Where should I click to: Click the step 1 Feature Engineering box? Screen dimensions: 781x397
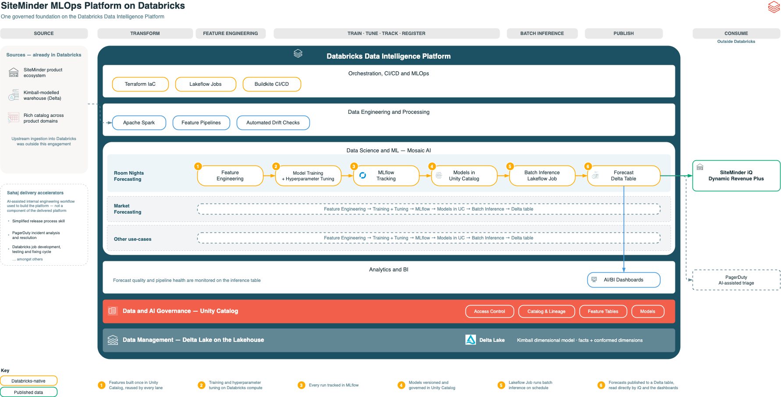tap(230, 176)
